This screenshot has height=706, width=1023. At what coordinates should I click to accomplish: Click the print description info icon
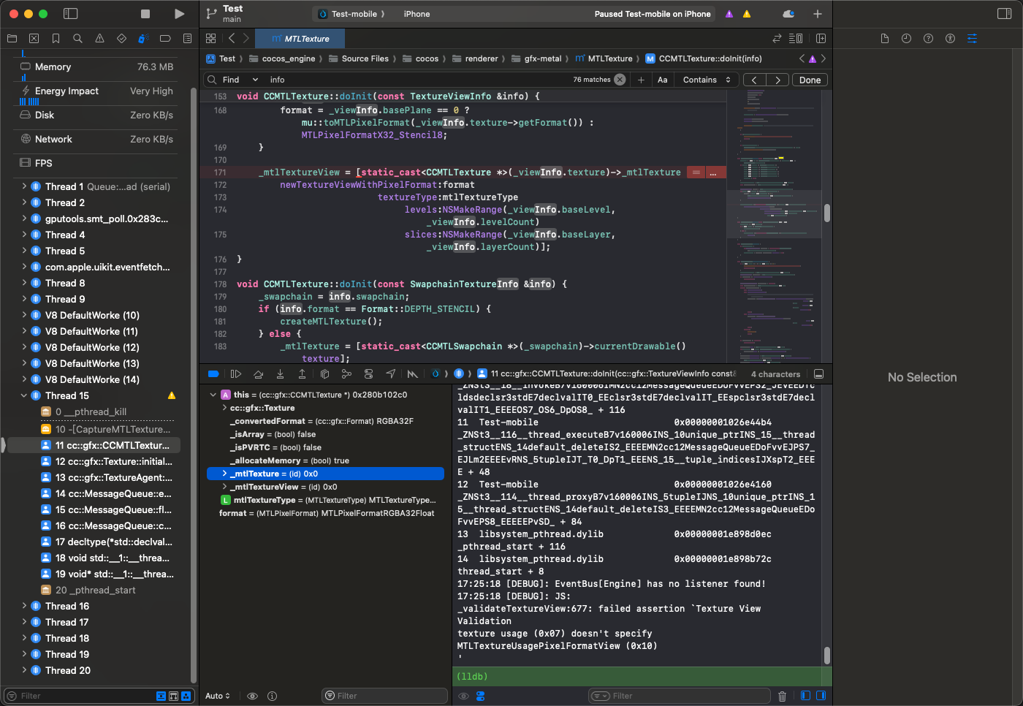coord(272,696)
